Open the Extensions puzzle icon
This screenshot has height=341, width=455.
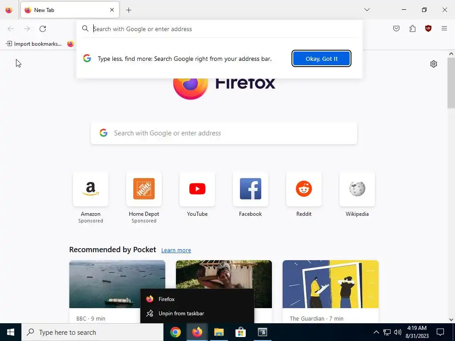pyautogui.click(x=412, y=28)
